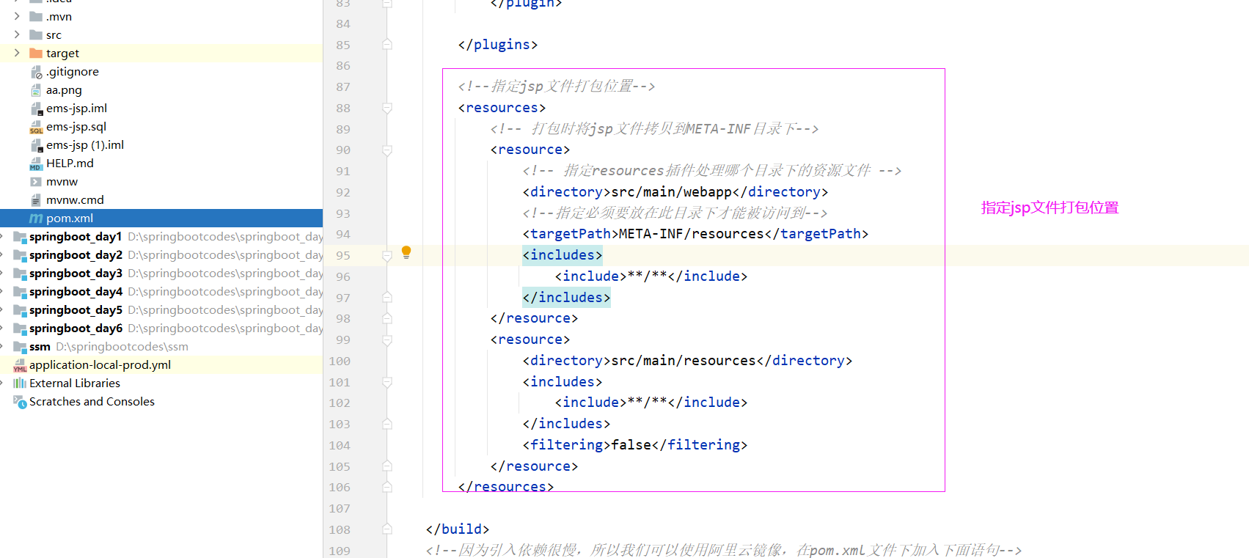1249x558 pixels.
Task: Click fold marker at line 85
Action: 387,45
